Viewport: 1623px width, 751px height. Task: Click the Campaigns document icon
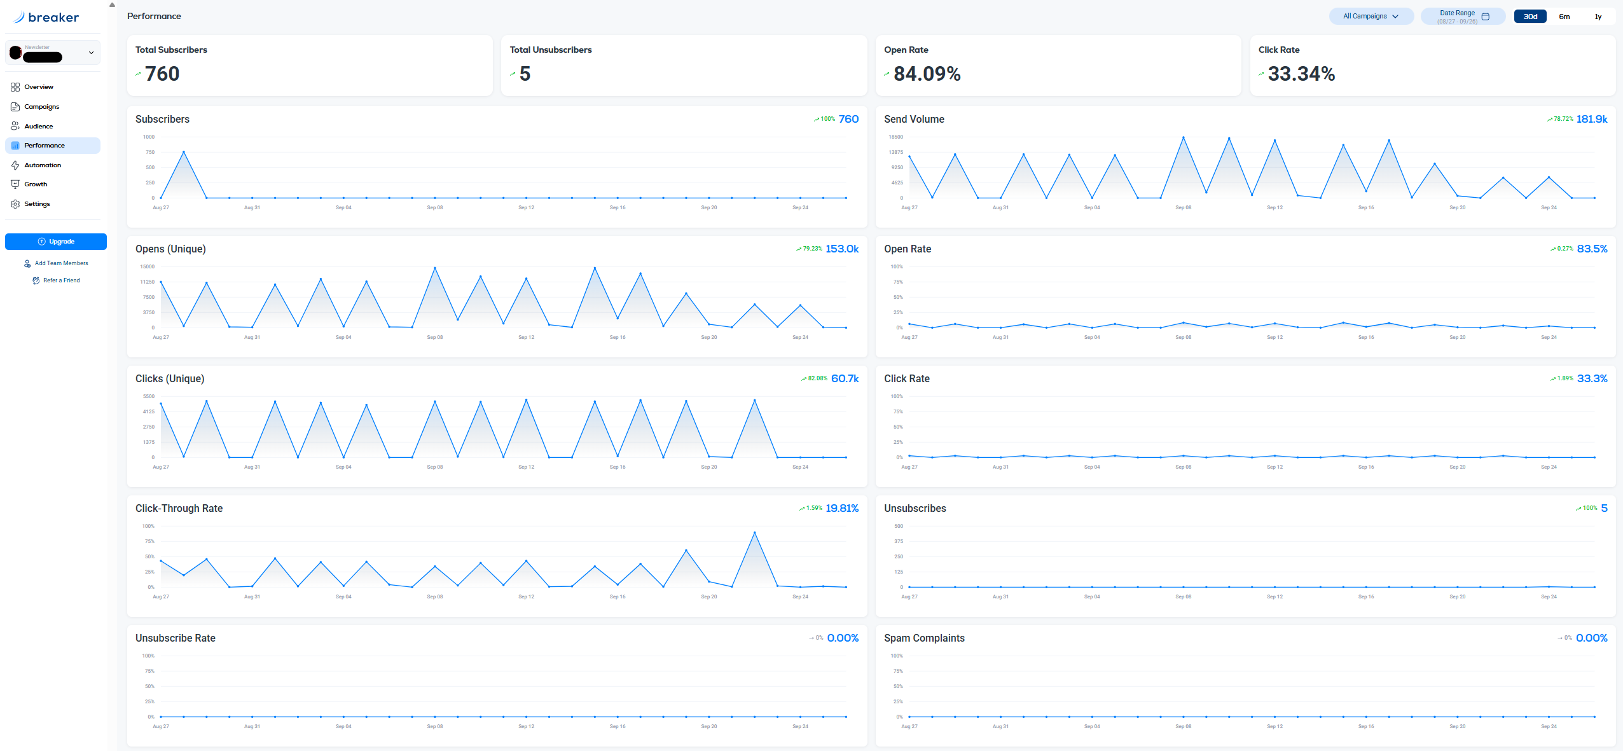click(15, 107)
